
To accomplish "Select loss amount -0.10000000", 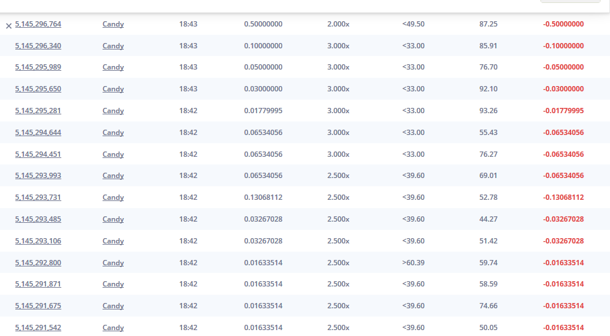I will click(x=563, y=46).
